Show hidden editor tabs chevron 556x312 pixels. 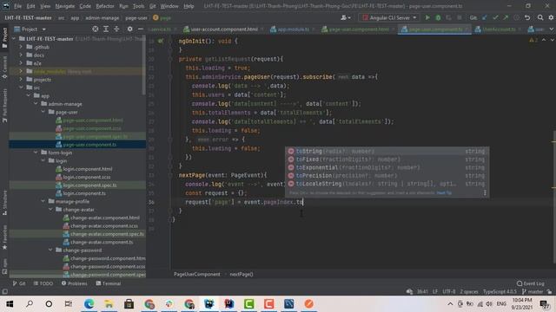tap(552, 29)
